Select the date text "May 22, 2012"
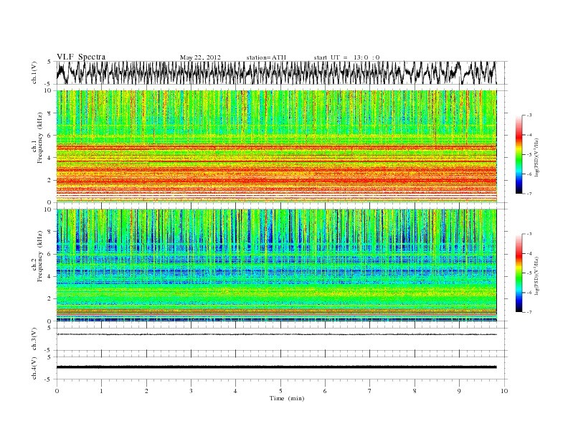This screenshot has height=439, width=568. click(200, 57)
